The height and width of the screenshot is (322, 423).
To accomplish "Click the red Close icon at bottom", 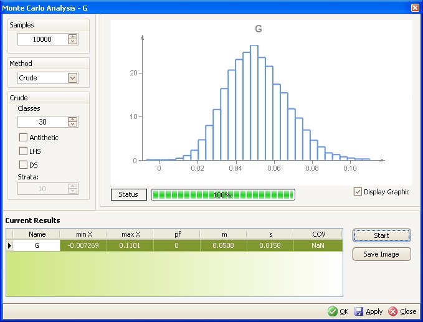I will (x=392, y=311).
